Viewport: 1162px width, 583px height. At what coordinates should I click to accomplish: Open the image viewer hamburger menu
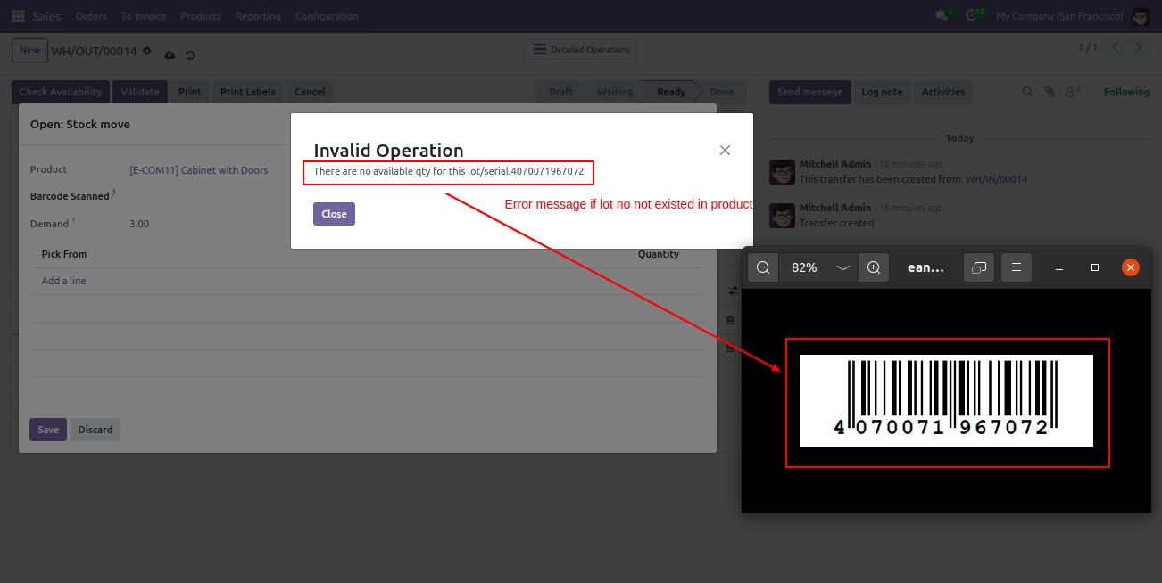[1017, 267]
